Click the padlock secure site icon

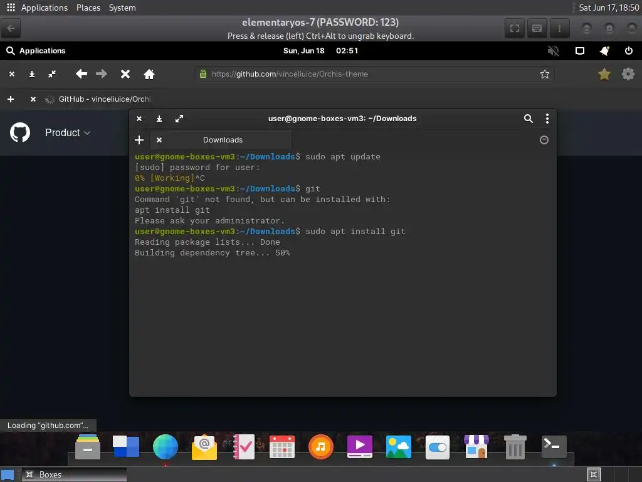pos(203,74)
